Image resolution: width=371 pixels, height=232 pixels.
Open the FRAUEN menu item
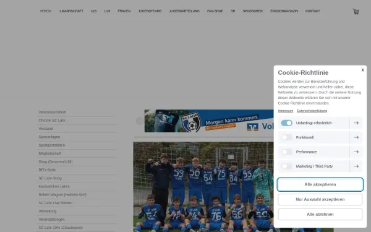pyautogui.click(x=124, y=11)
